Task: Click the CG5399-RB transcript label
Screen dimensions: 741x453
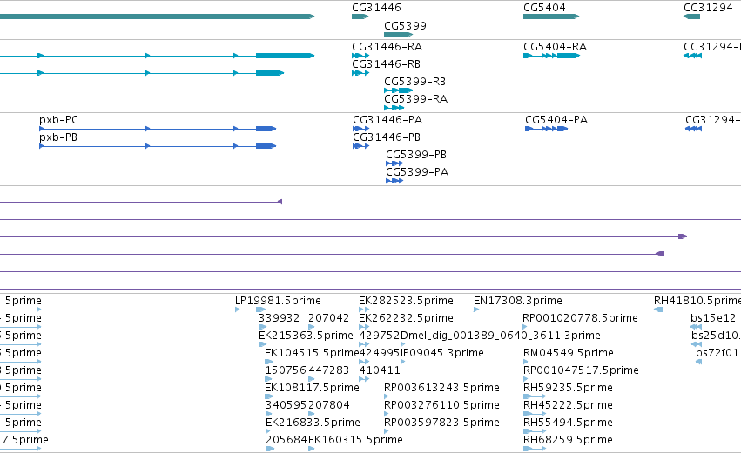Action: coord(415,82)
